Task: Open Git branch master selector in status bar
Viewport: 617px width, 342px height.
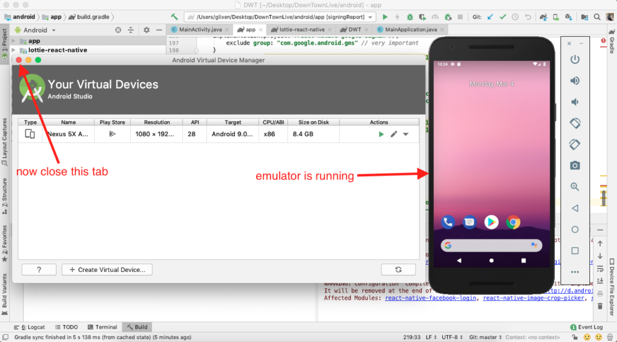Action: (x=486, y=337)
